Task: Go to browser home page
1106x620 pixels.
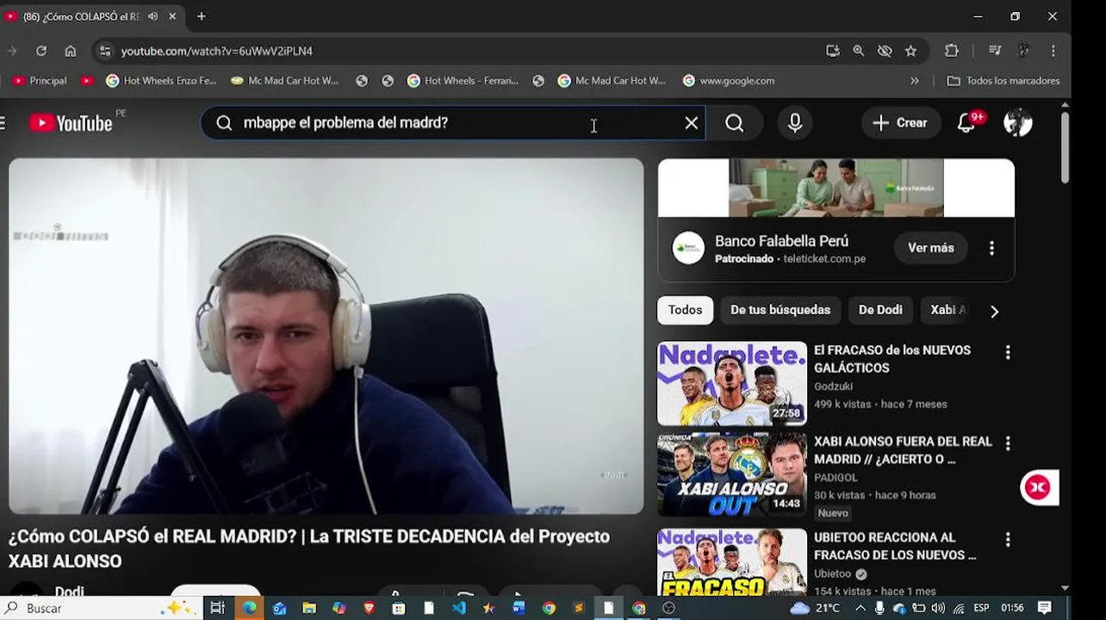Action: 71,51
